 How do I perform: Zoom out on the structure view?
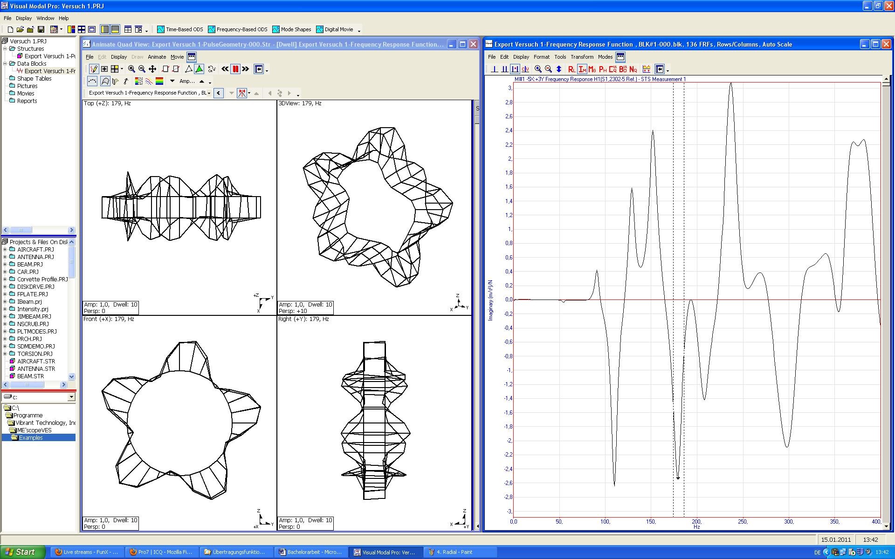click(142, 69)
